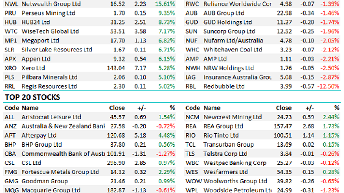Select the PRU 9.35% percentage

(166, 13)
